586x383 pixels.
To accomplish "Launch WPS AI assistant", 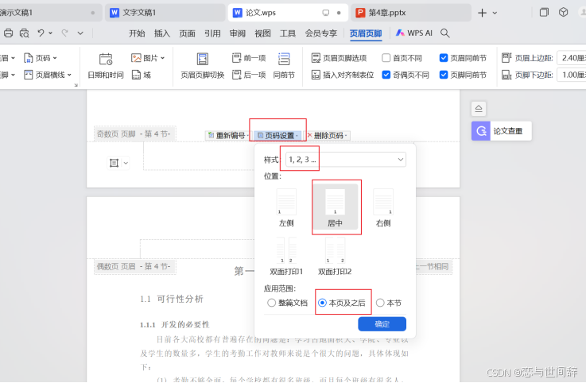I will [x=414, y=33].
